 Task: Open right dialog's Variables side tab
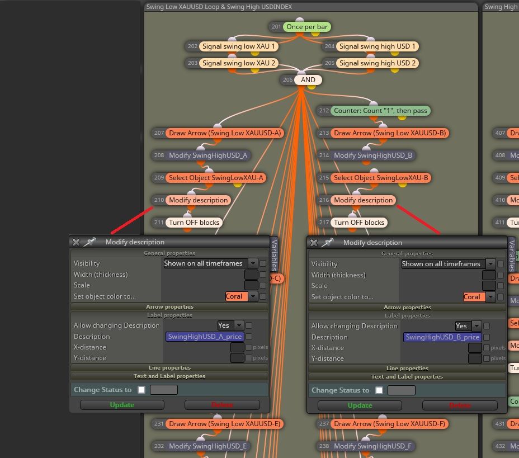click(x=512, y=256)
